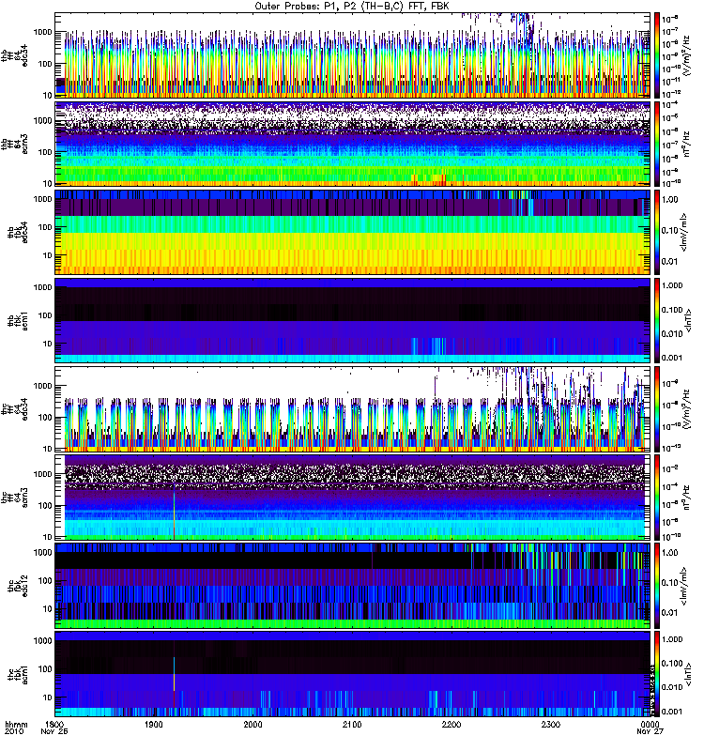Select the 1900 time axis tick label

click(154, 725)
